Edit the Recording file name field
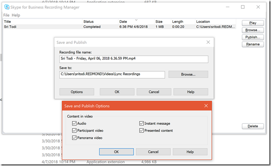Image resolution: width=271 pixels, height=166 pixels. [x=134, y=59]
